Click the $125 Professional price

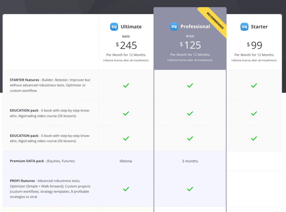point(190,45)
